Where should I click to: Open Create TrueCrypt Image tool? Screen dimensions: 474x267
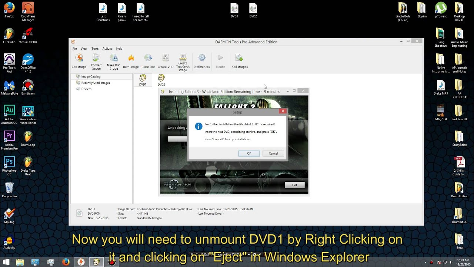pos(183,63)
